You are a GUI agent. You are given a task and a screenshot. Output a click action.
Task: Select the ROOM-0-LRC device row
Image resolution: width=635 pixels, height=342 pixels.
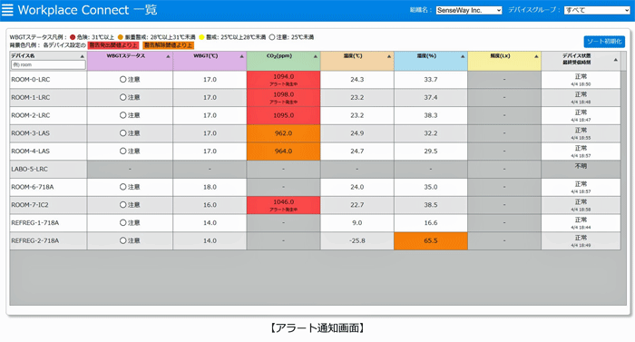point(315,80)
